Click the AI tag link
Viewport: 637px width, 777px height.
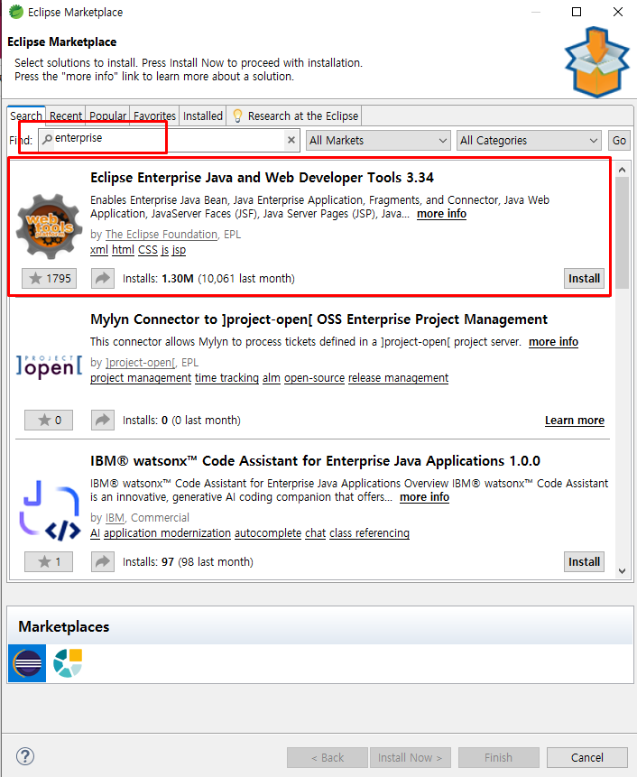[95, 533]
